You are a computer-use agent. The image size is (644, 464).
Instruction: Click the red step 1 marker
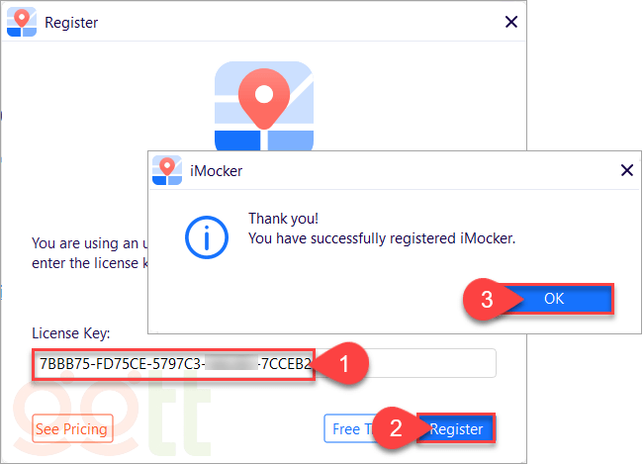[341, 364]
